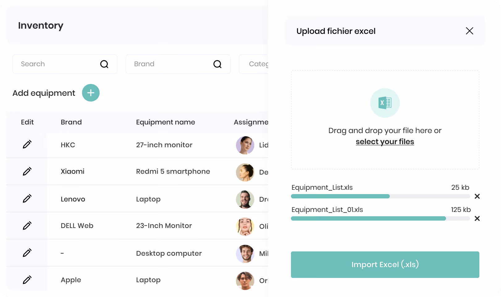Click the Excel file icon in drop zone
The width and height of the screenshot is (501, 297).
tap(385, 103)
